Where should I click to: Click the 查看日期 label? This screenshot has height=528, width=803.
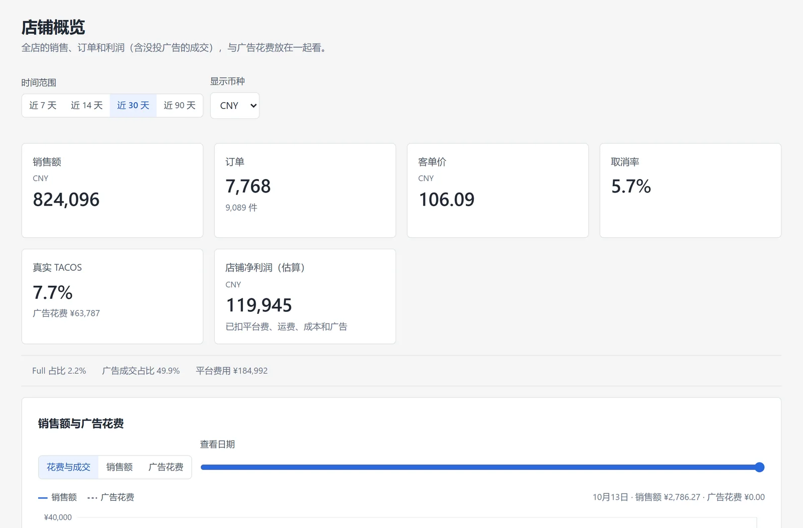point(217,444)
